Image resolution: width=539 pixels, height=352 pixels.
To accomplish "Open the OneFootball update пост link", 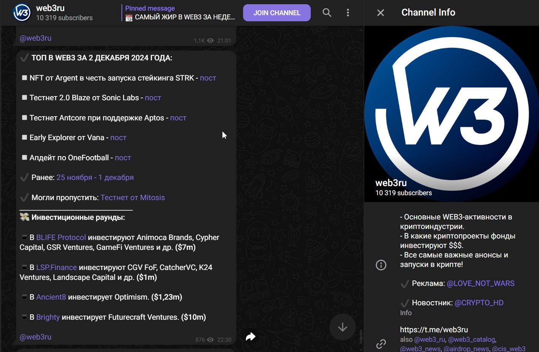I will pyautogui.click(x=123, y=158).
